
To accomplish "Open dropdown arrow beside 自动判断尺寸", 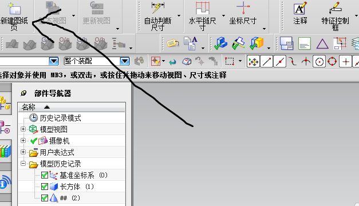I will click(179, 16).
